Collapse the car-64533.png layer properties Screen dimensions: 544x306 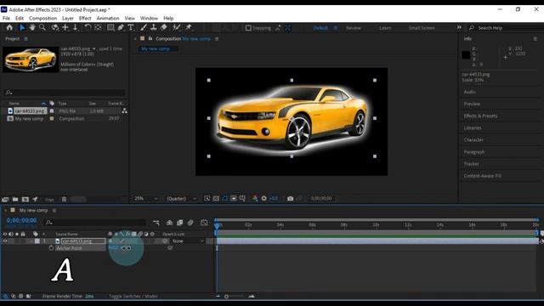pyautogui.click(x=31, y=241)
